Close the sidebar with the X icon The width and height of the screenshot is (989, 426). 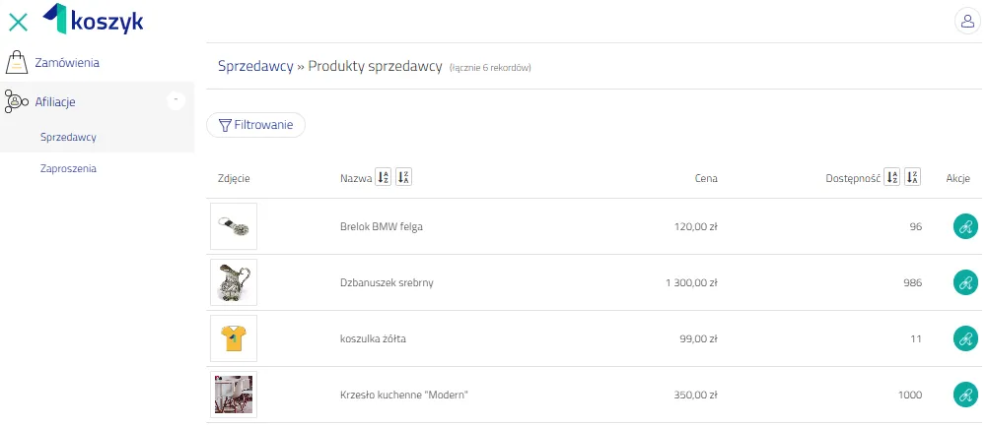pos(18,22)
